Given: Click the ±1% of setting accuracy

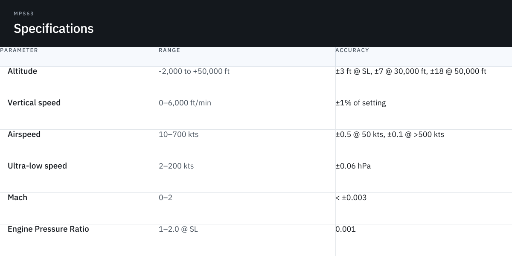Looking at the screenshot, I should 361,103.
